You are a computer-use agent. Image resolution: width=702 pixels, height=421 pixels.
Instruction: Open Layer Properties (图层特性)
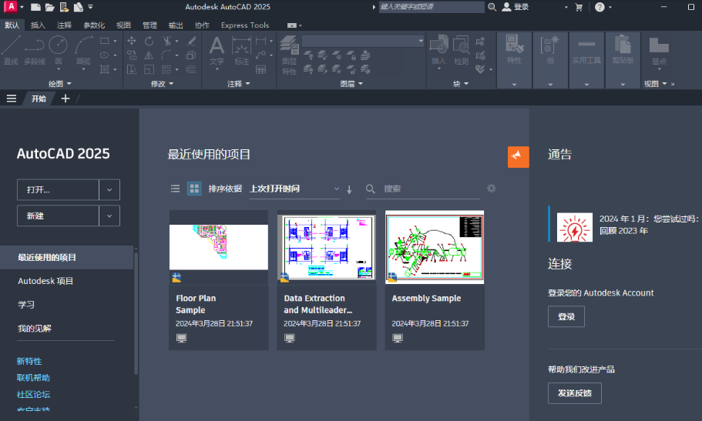point(289,55)
